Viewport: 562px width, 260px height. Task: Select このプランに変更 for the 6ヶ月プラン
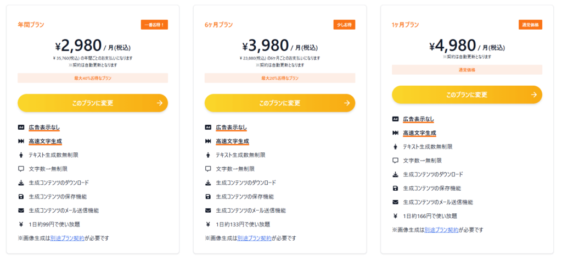click(280, 103)
